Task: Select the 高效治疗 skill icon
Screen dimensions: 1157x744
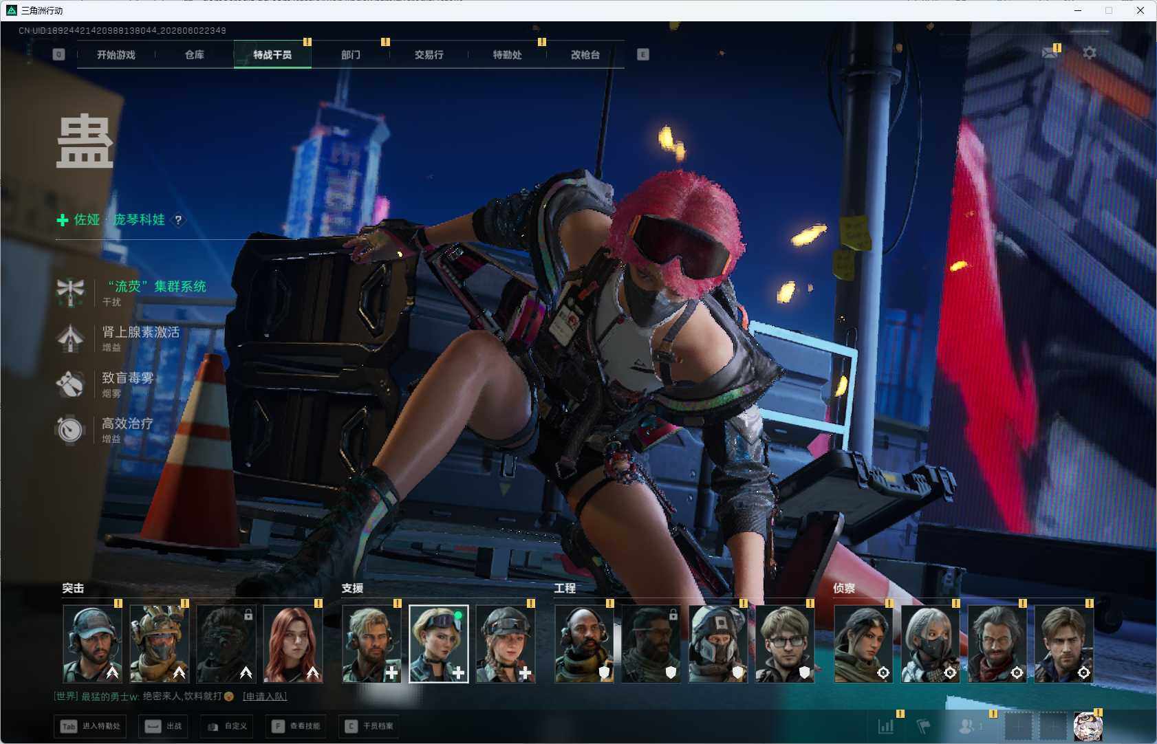Action: (x=70, y=430)
